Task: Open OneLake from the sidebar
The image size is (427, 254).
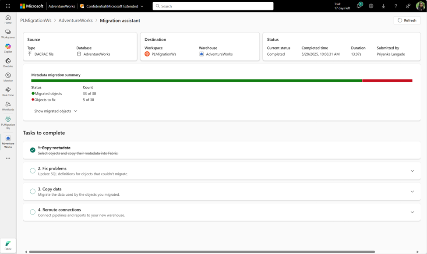Action: (x=8, y=61)
